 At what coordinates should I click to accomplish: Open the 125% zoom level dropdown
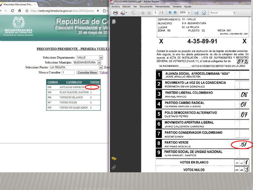click(x=189, y=13)
